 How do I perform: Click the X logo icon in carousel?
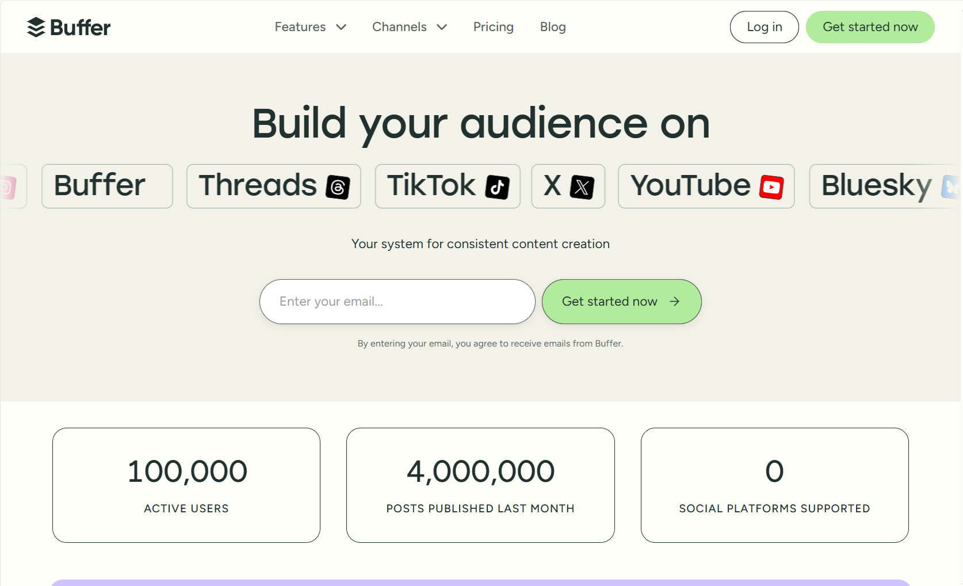pos(582,187)
